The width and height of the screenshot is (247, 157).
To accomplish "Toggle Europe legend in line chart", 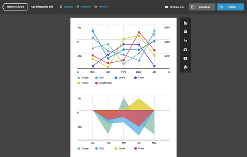I will point(83,78).
